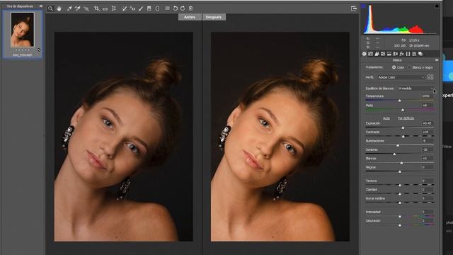Open the Básico panel options menu
The width and height of the screenshot is (453, 255).
[437, 59]
